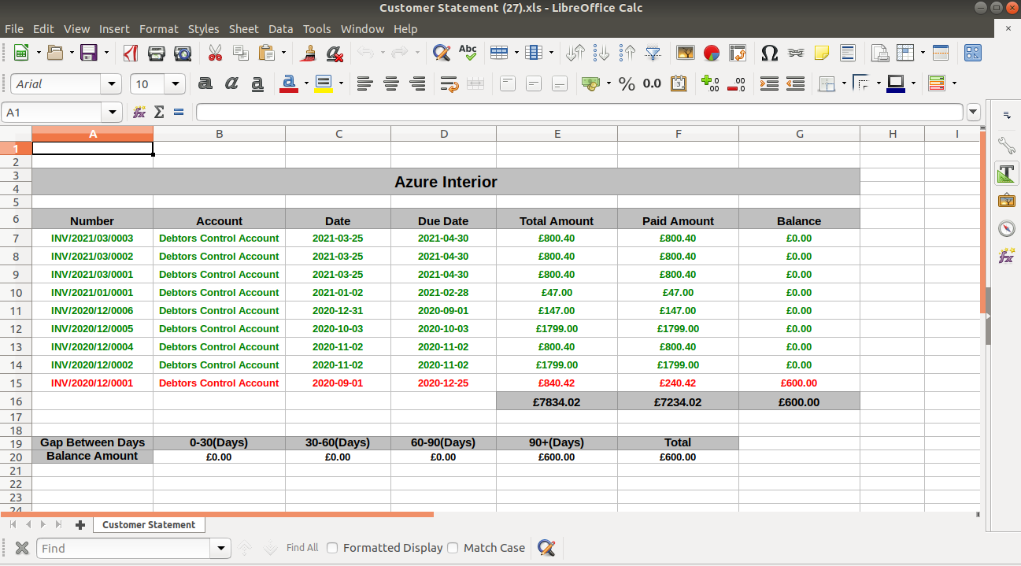The width and height of the screenshot is (1021, 566).
Task: Toggle Italic text formatting
Action: point(231,83)
